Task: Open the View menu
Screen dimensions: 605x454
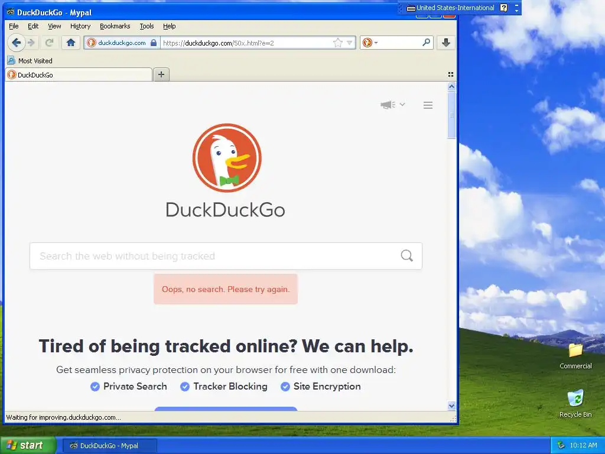Action: point(54,26)
